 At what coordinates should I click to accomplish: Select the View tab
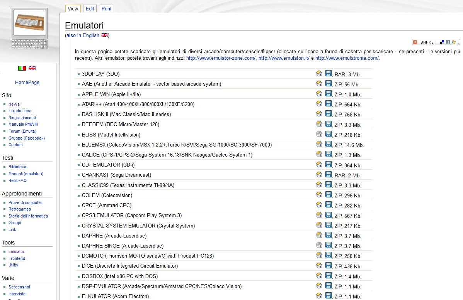(x=73, y=8)
